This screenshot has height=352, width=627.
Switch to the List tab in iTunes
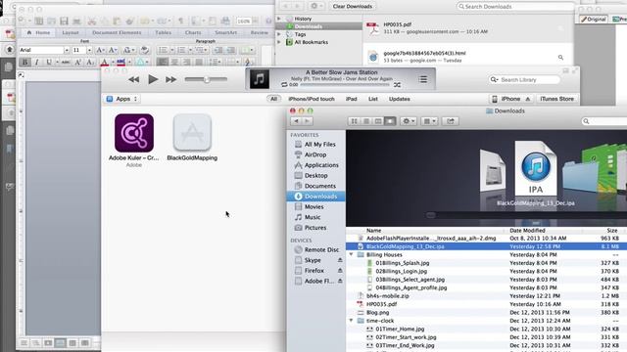[372, 99]
